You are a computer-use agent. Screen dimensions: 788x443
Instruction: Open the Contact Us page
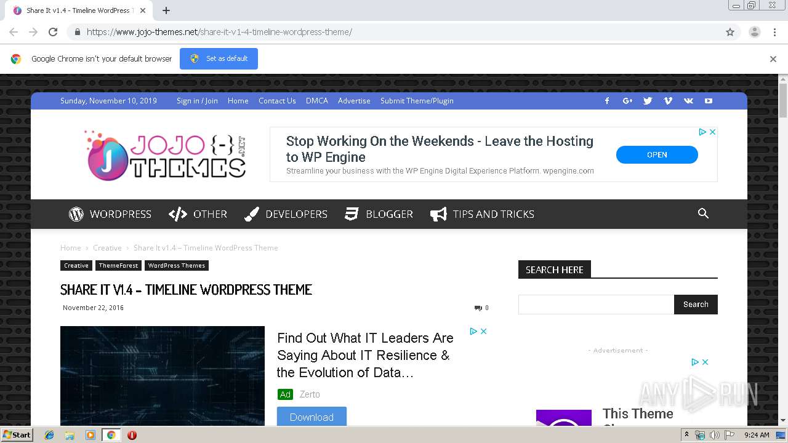click(x=277, y=101)
